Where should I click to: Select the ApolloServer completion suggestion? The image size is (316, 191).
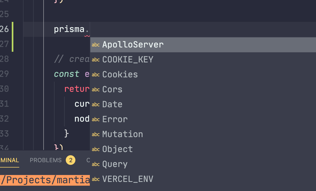(x=133, y=45)
